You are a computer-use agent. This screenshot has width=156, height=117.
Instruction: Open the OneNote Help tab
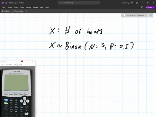tap(47, 7)
